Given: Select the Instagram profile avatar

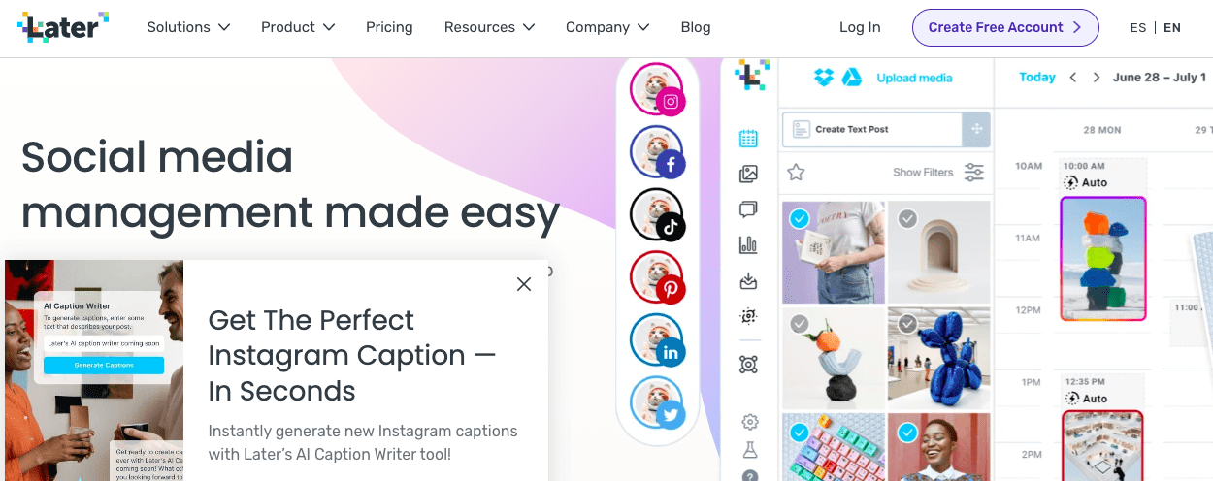Looking at the screenshot, I should coord(658,89).
